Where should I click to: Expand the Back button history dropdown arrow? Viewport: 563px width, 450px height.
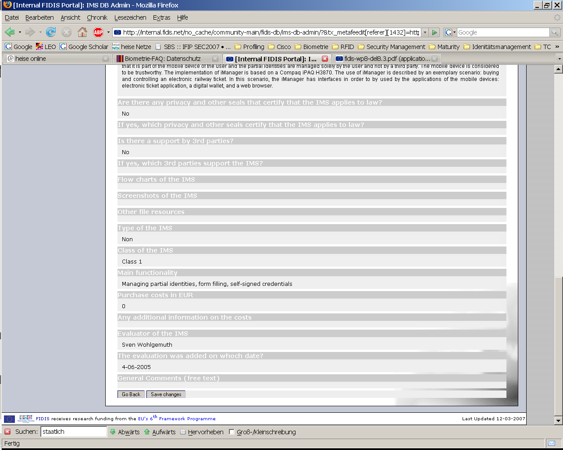click(20, 32)
